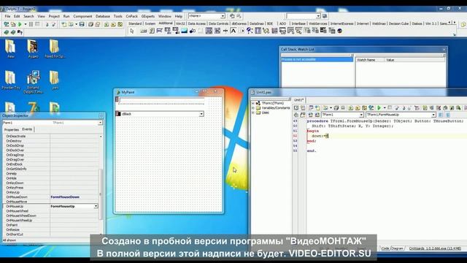Switch to Properties tab in Object Inspector
467x263 pixels.
[x=12, y=130]
